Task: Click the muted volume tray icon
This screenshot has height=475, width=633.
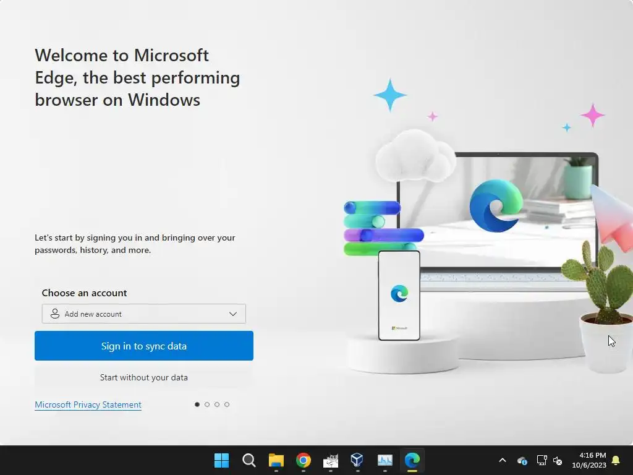Action: pos(558,460)
